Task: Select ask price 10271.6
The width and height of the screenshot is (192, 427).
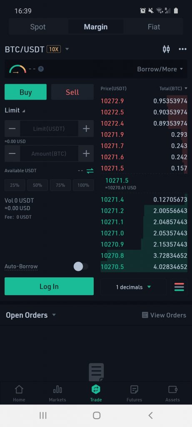Action: 112,157
